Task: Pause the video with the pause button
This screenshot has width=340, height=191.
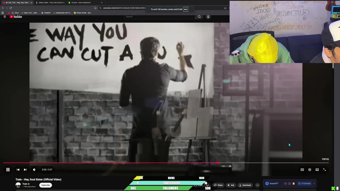Action: coord(8,170)
